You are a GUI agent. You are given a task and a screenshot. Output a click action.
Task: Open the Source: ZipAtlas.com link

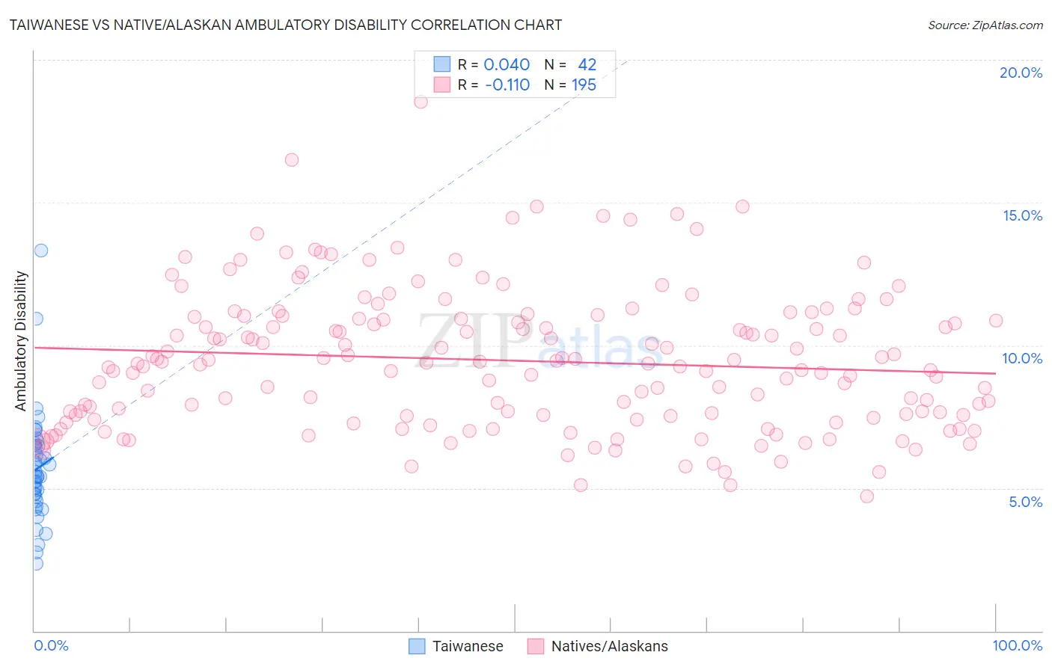tap(985, 25)
